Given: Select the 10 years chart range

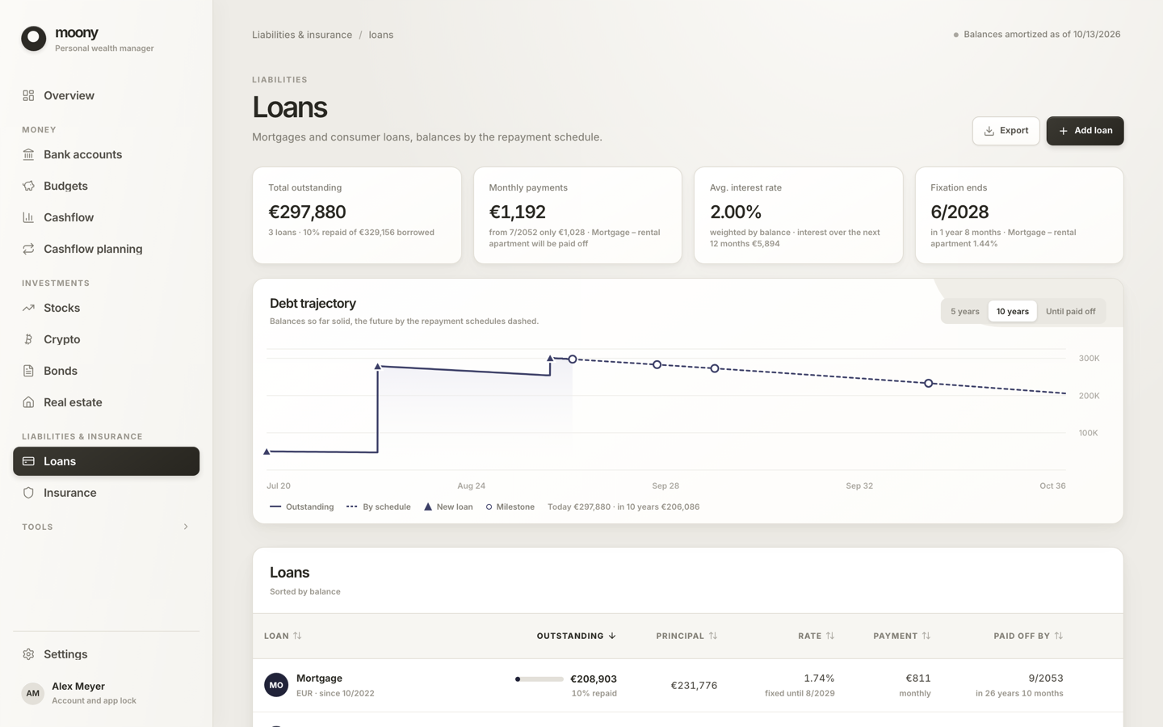Looking at the screenshot, I should [1012, 311].
